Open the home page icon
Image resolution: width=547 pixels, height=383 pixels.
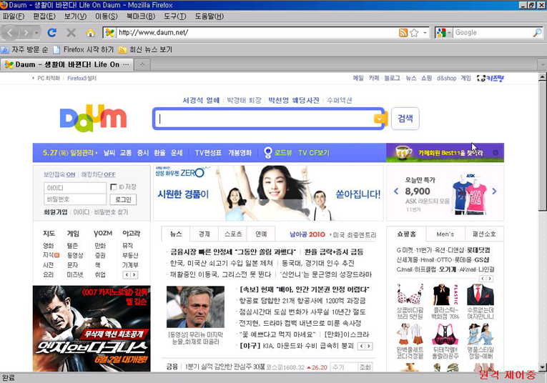click(x=90, y=33)
